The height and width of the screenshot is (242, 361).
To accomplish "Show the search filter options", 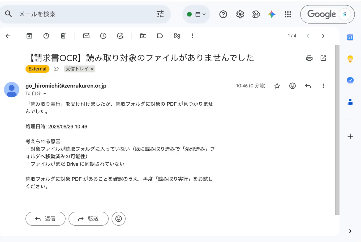I will point(160,14).
